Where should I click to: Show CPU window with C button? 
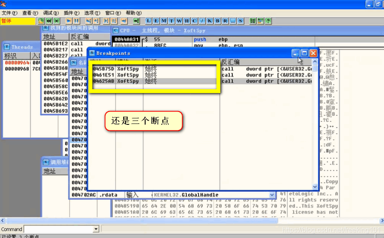195,21
